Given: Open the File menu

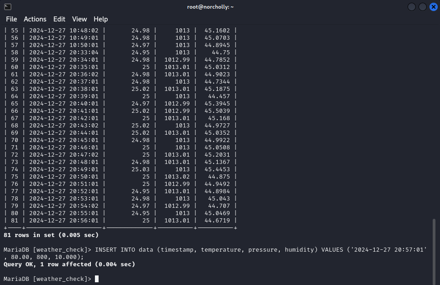Looking at the screenshot, I should coord(11,19).
